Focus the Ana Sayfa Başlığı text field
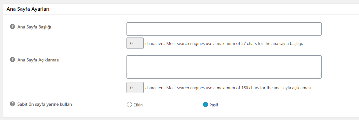The height and width of the screenshot is (120, 359). (224, 29)
